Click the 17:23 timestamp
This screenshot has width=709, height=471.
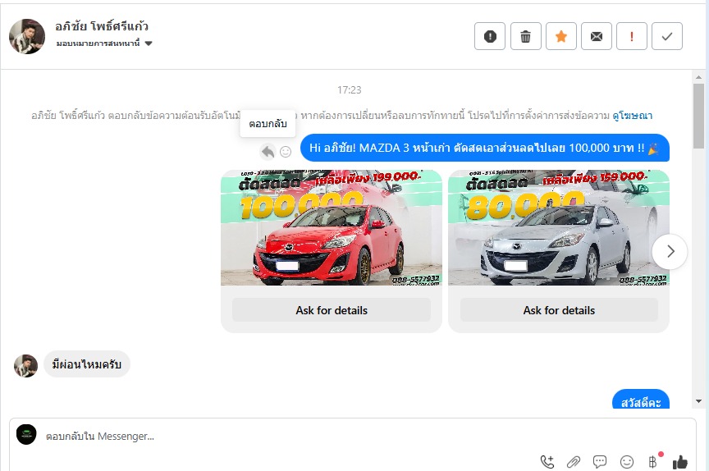click(349, 90)
